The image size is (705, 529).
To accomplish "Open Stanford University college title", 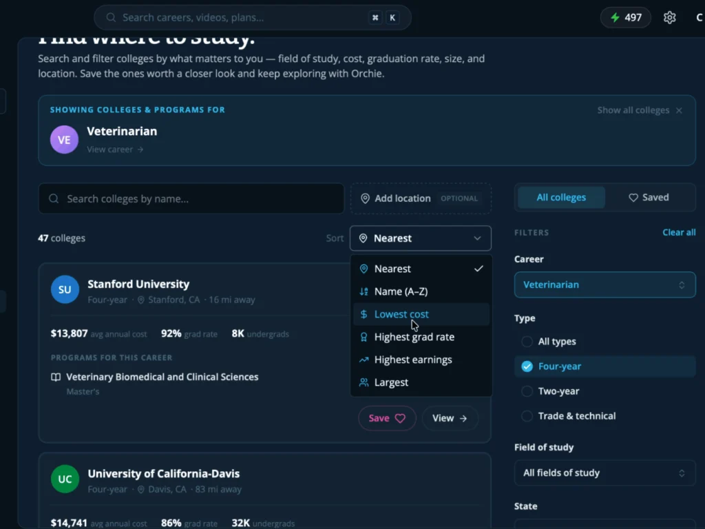I will click(138, 284).
